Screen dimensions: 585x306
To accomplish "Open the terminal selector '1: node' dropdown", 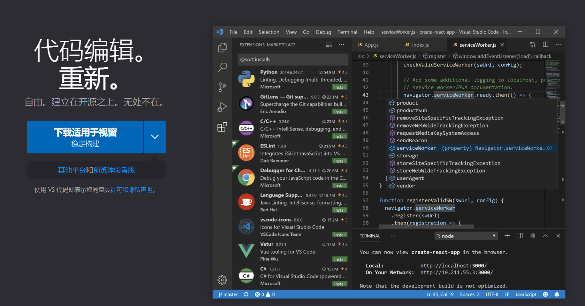I will tap(466, 236).
